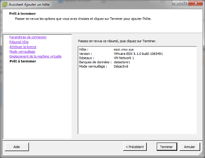Viewport: 205px width, 158px height.
Task: Click the version value VMware ESXi 5.1.0 build-1065491
Action: [138, 54]
